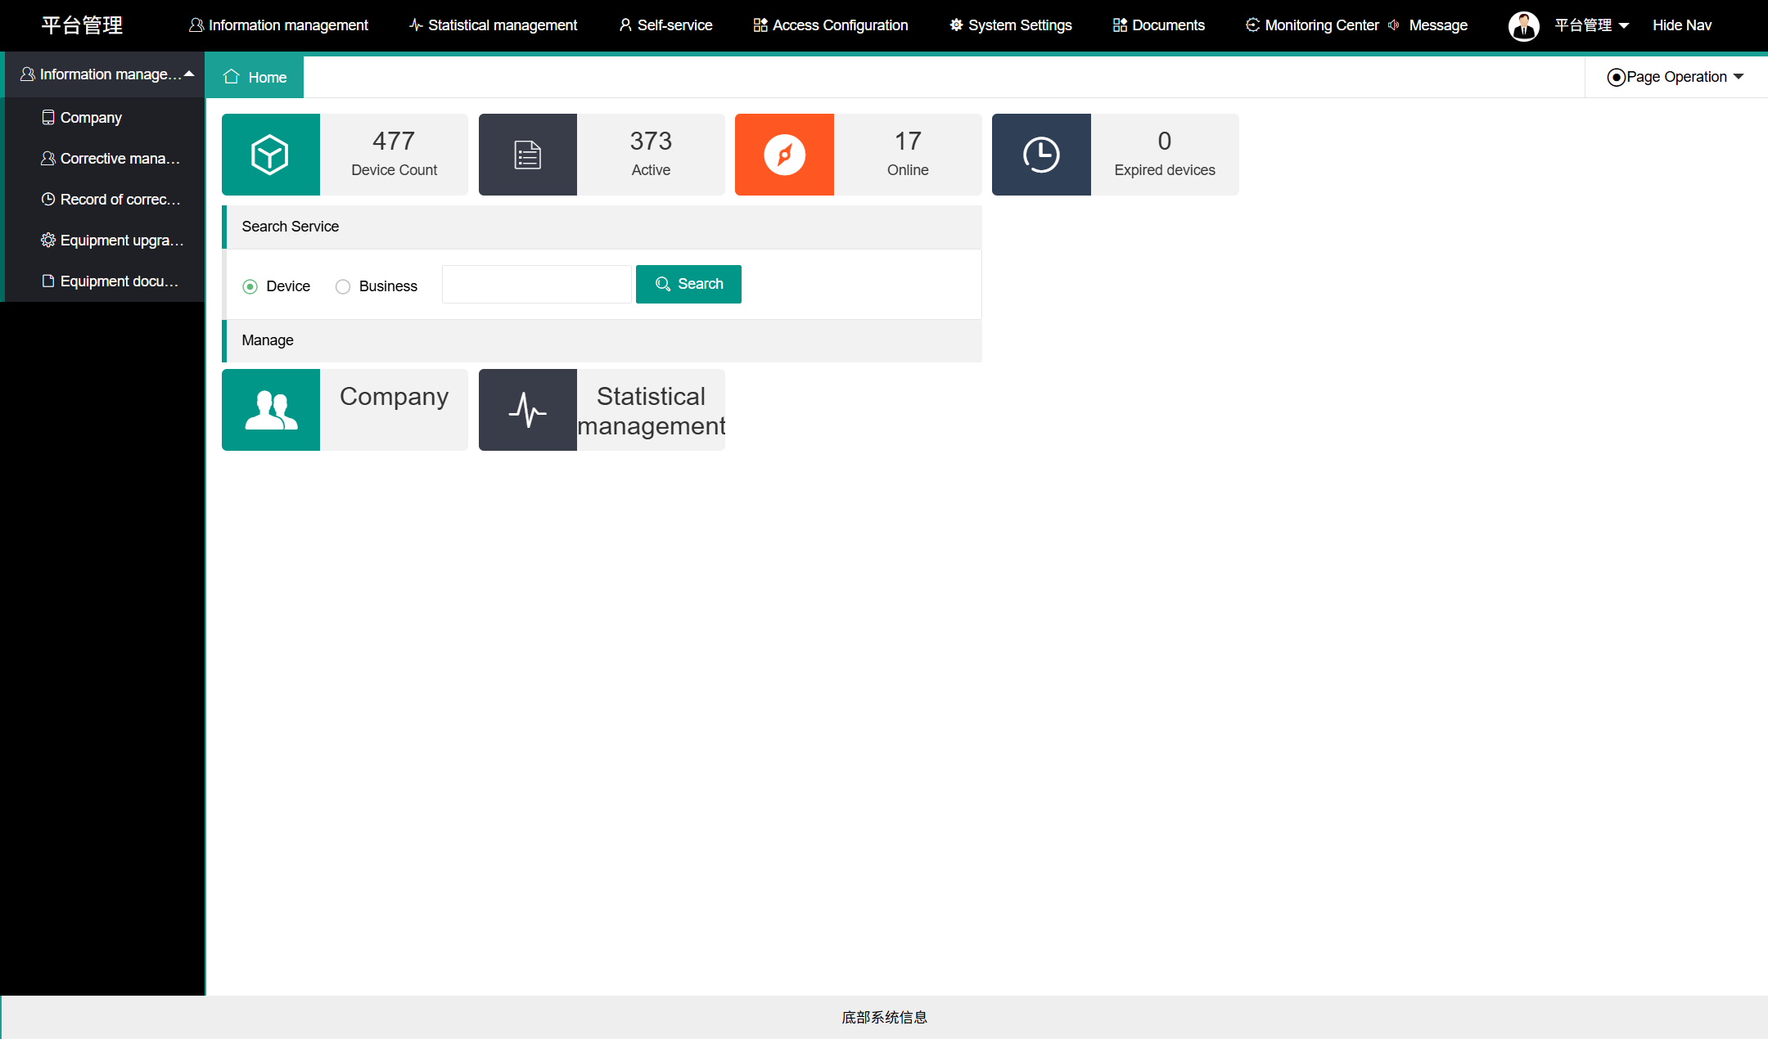Viewport: 1768px width, 1039px height.
Task: Click the clock icon by Record of correction
Action: click(x=48, y=200)
